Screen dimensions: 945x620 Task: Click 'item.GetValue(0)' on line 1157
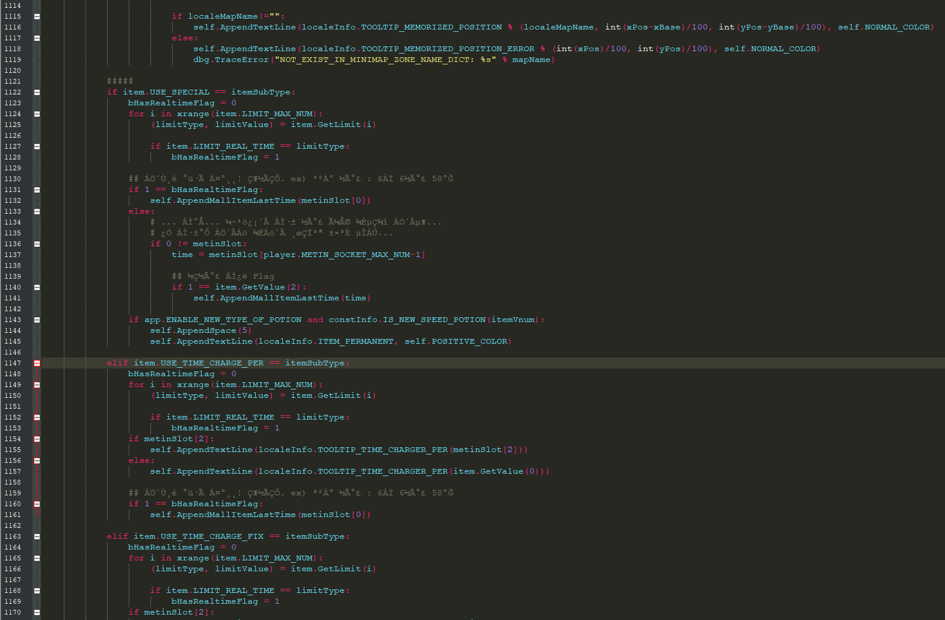pyautogui.click(x=496, y=471)
